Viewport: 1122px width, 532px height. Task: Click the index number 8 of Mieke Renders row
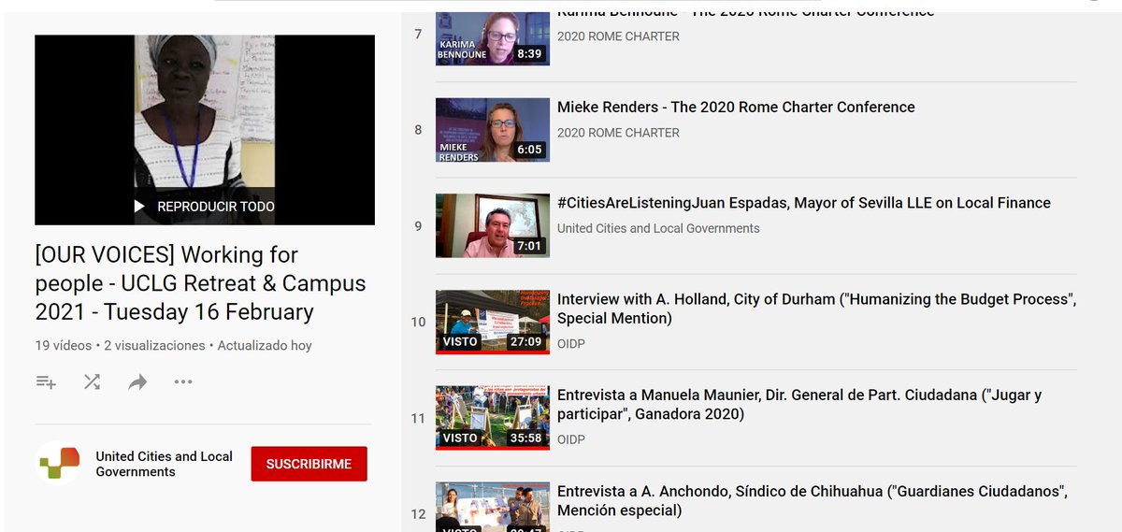(418, 130)
